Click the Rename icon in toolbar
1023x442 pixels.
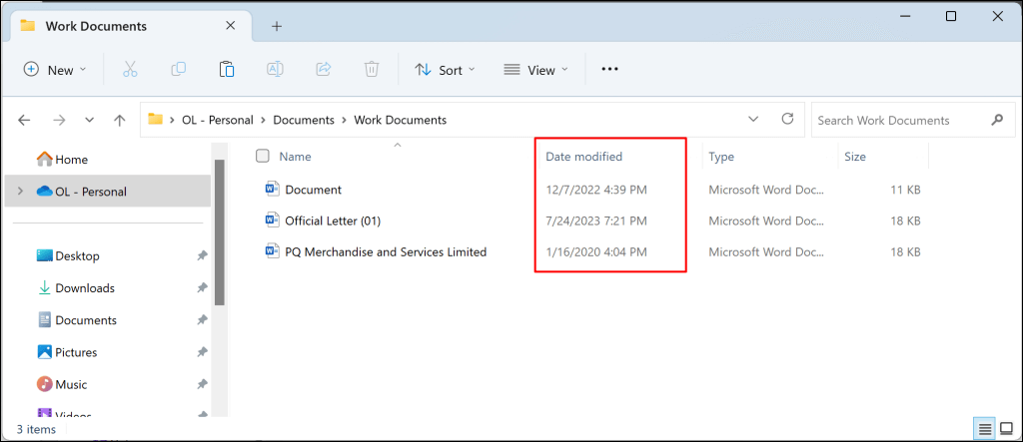tap(275, 70)
